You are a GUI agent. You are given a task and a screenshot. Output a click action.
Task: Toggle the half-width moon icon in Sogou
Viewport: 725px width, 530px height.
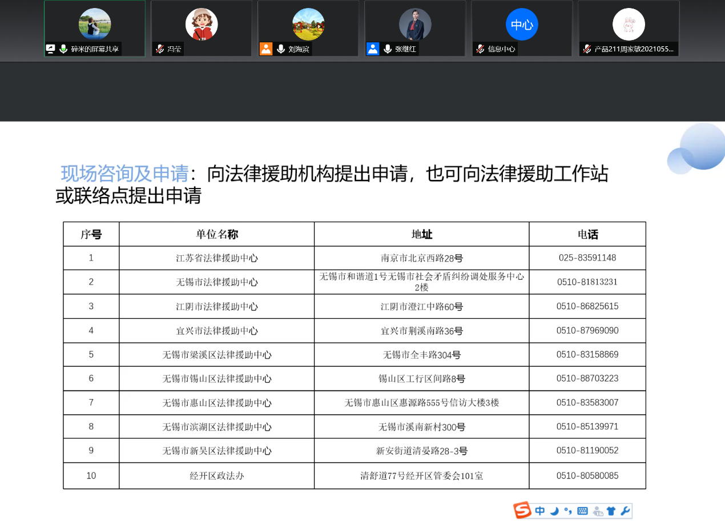tap(554, 511)
